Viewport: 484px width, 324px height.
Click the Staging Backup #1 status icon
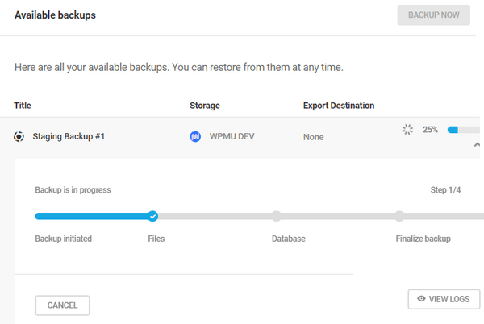[x=19, y=136]
